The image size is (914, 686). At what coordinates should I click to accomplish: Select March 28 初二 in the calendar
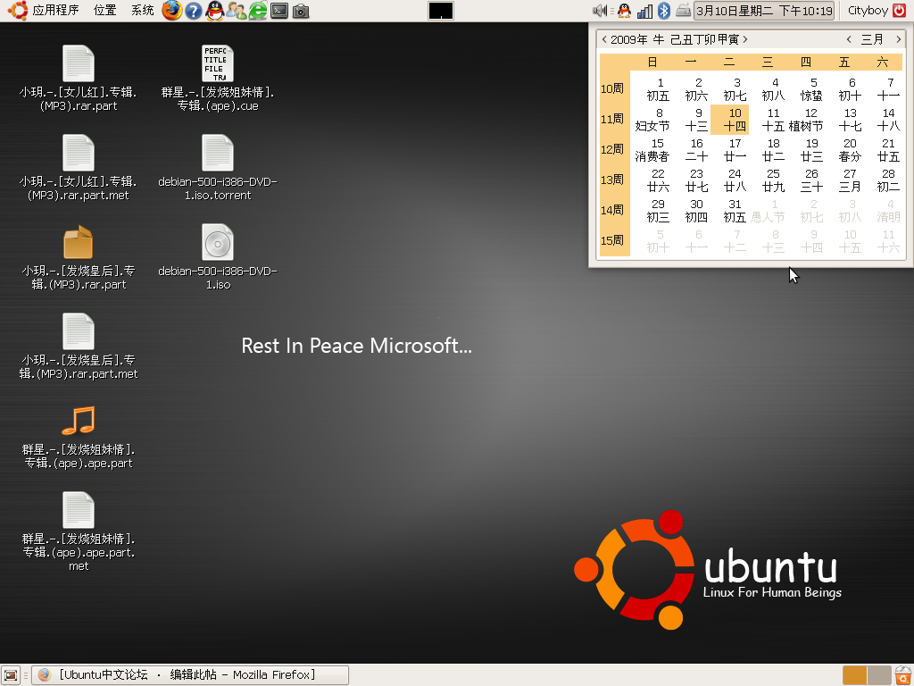[x=888, y=180]
